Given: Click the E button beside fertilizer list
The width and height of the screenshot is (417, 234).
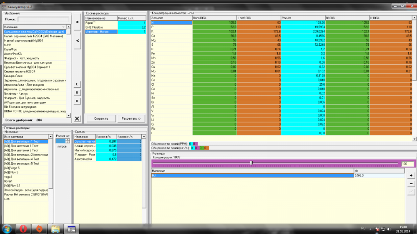Looking at the screenshot, I should (77, 84).
